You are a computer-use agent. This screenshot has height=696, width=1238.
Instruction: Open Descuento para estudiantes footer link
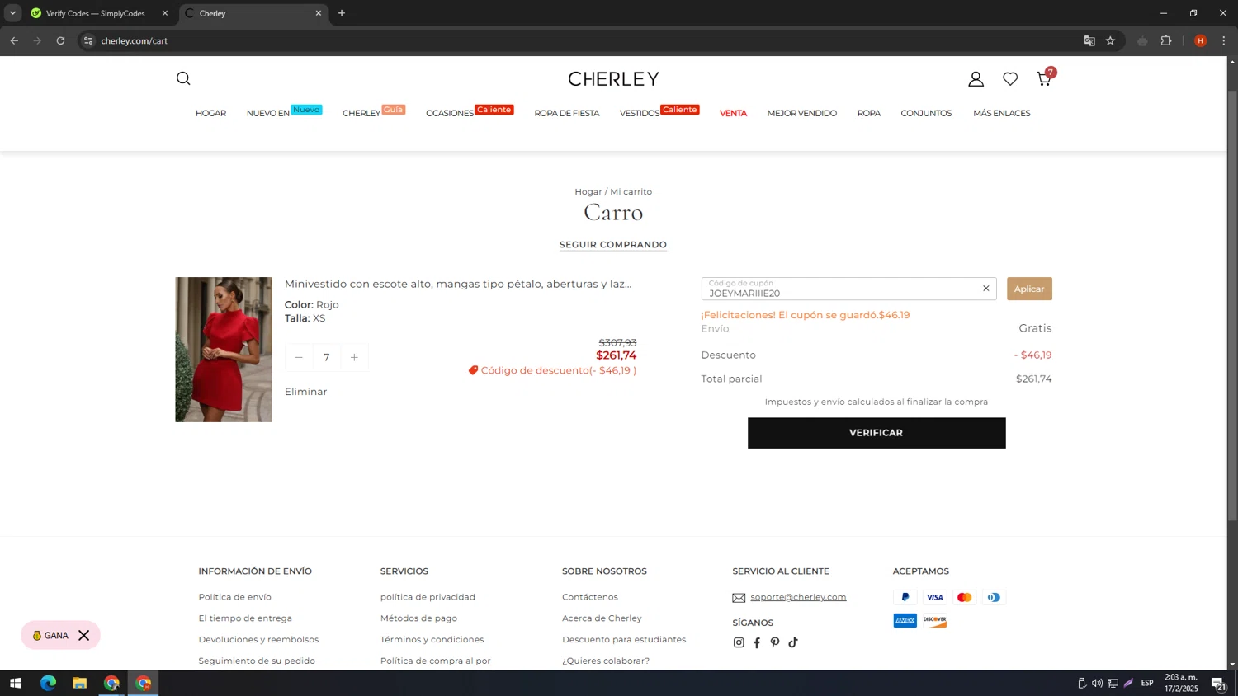(x=624, y=640)
